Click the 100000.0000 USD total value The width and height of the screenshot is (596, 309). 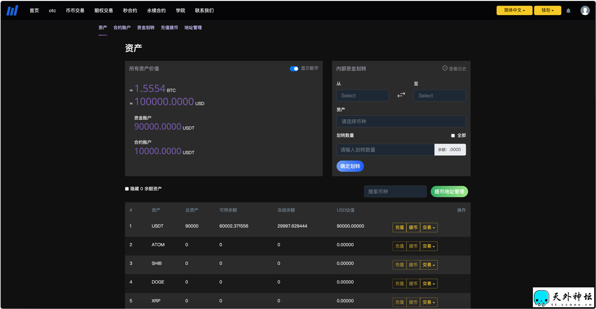coord(164,102)
